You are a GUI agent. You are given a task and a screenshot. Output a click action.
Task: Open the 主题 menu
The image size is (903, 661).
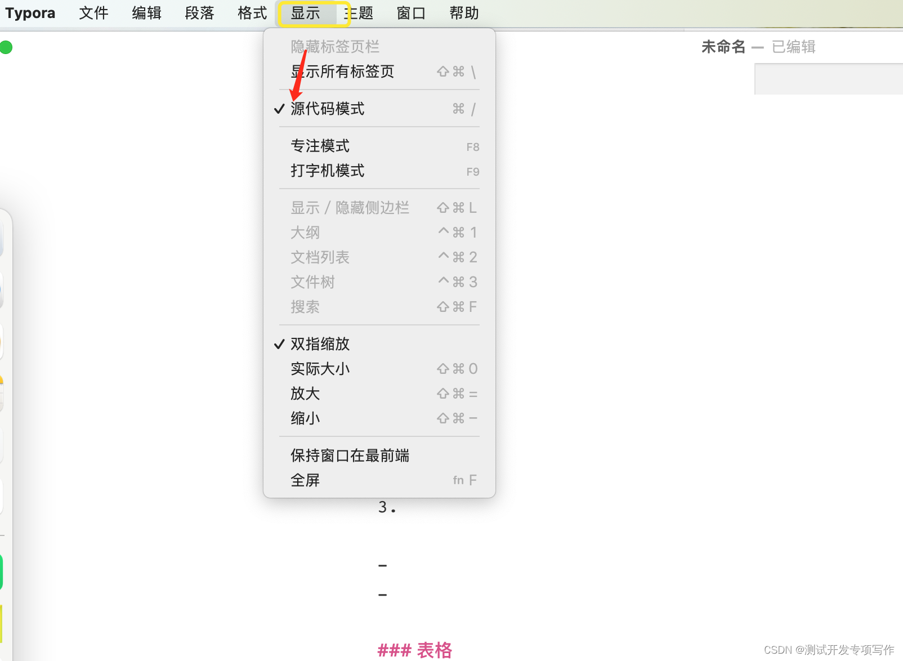point(359,13)
